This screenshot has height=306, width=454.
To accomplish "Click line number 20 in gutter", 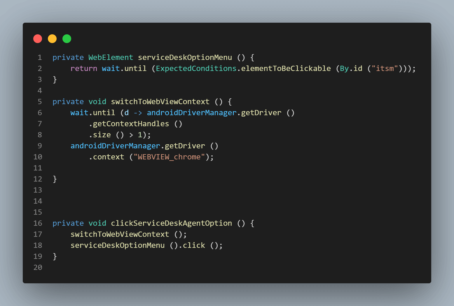I will [x=38, y=268].
